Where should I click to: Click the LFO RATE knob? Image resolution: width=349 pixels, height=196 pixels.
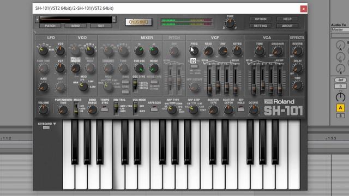click(43, 87)
